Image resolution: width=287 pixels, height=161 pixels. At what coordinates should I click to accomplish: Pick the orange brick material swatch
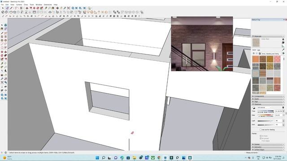pos(256,59)
